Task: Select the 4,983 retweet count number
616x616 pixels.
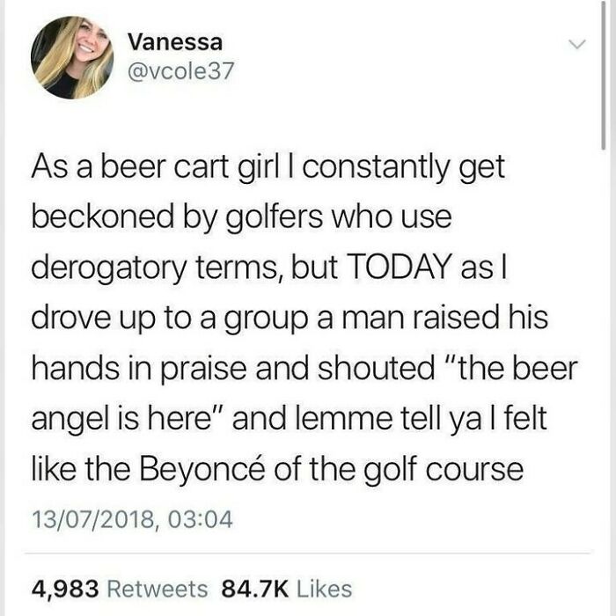Action: coord(65,590)
